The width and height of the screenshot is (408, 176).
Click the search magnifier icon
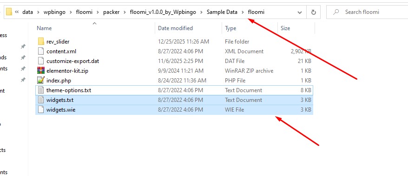click(336, 12)
